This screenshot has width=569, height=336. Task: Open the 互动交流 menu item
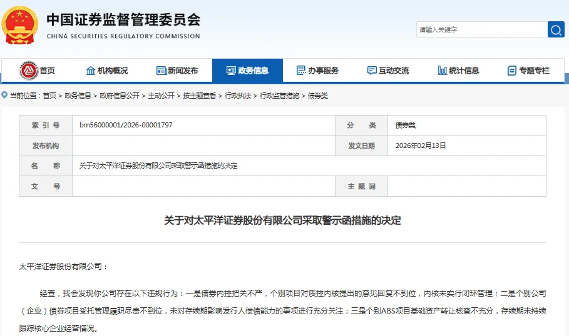pyautogui.click(x=394, y=71)
